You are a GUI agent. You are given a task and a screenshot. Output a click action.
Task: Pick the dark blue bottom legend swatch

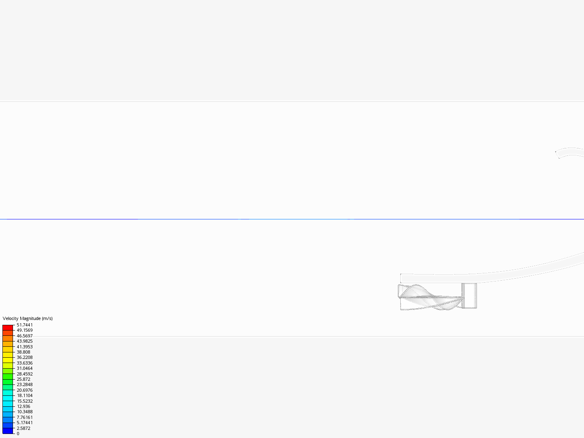click(x=8, y=431)
